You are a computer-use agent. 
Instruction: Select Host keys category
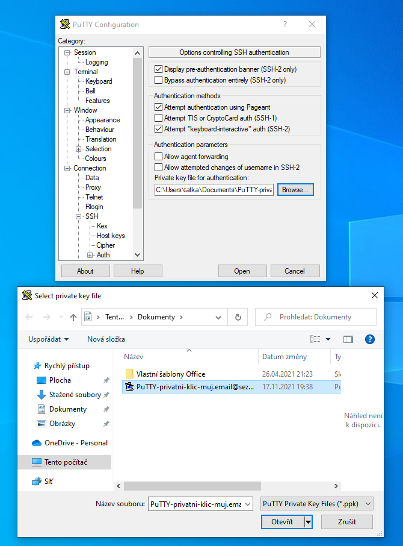pos(111,236)
